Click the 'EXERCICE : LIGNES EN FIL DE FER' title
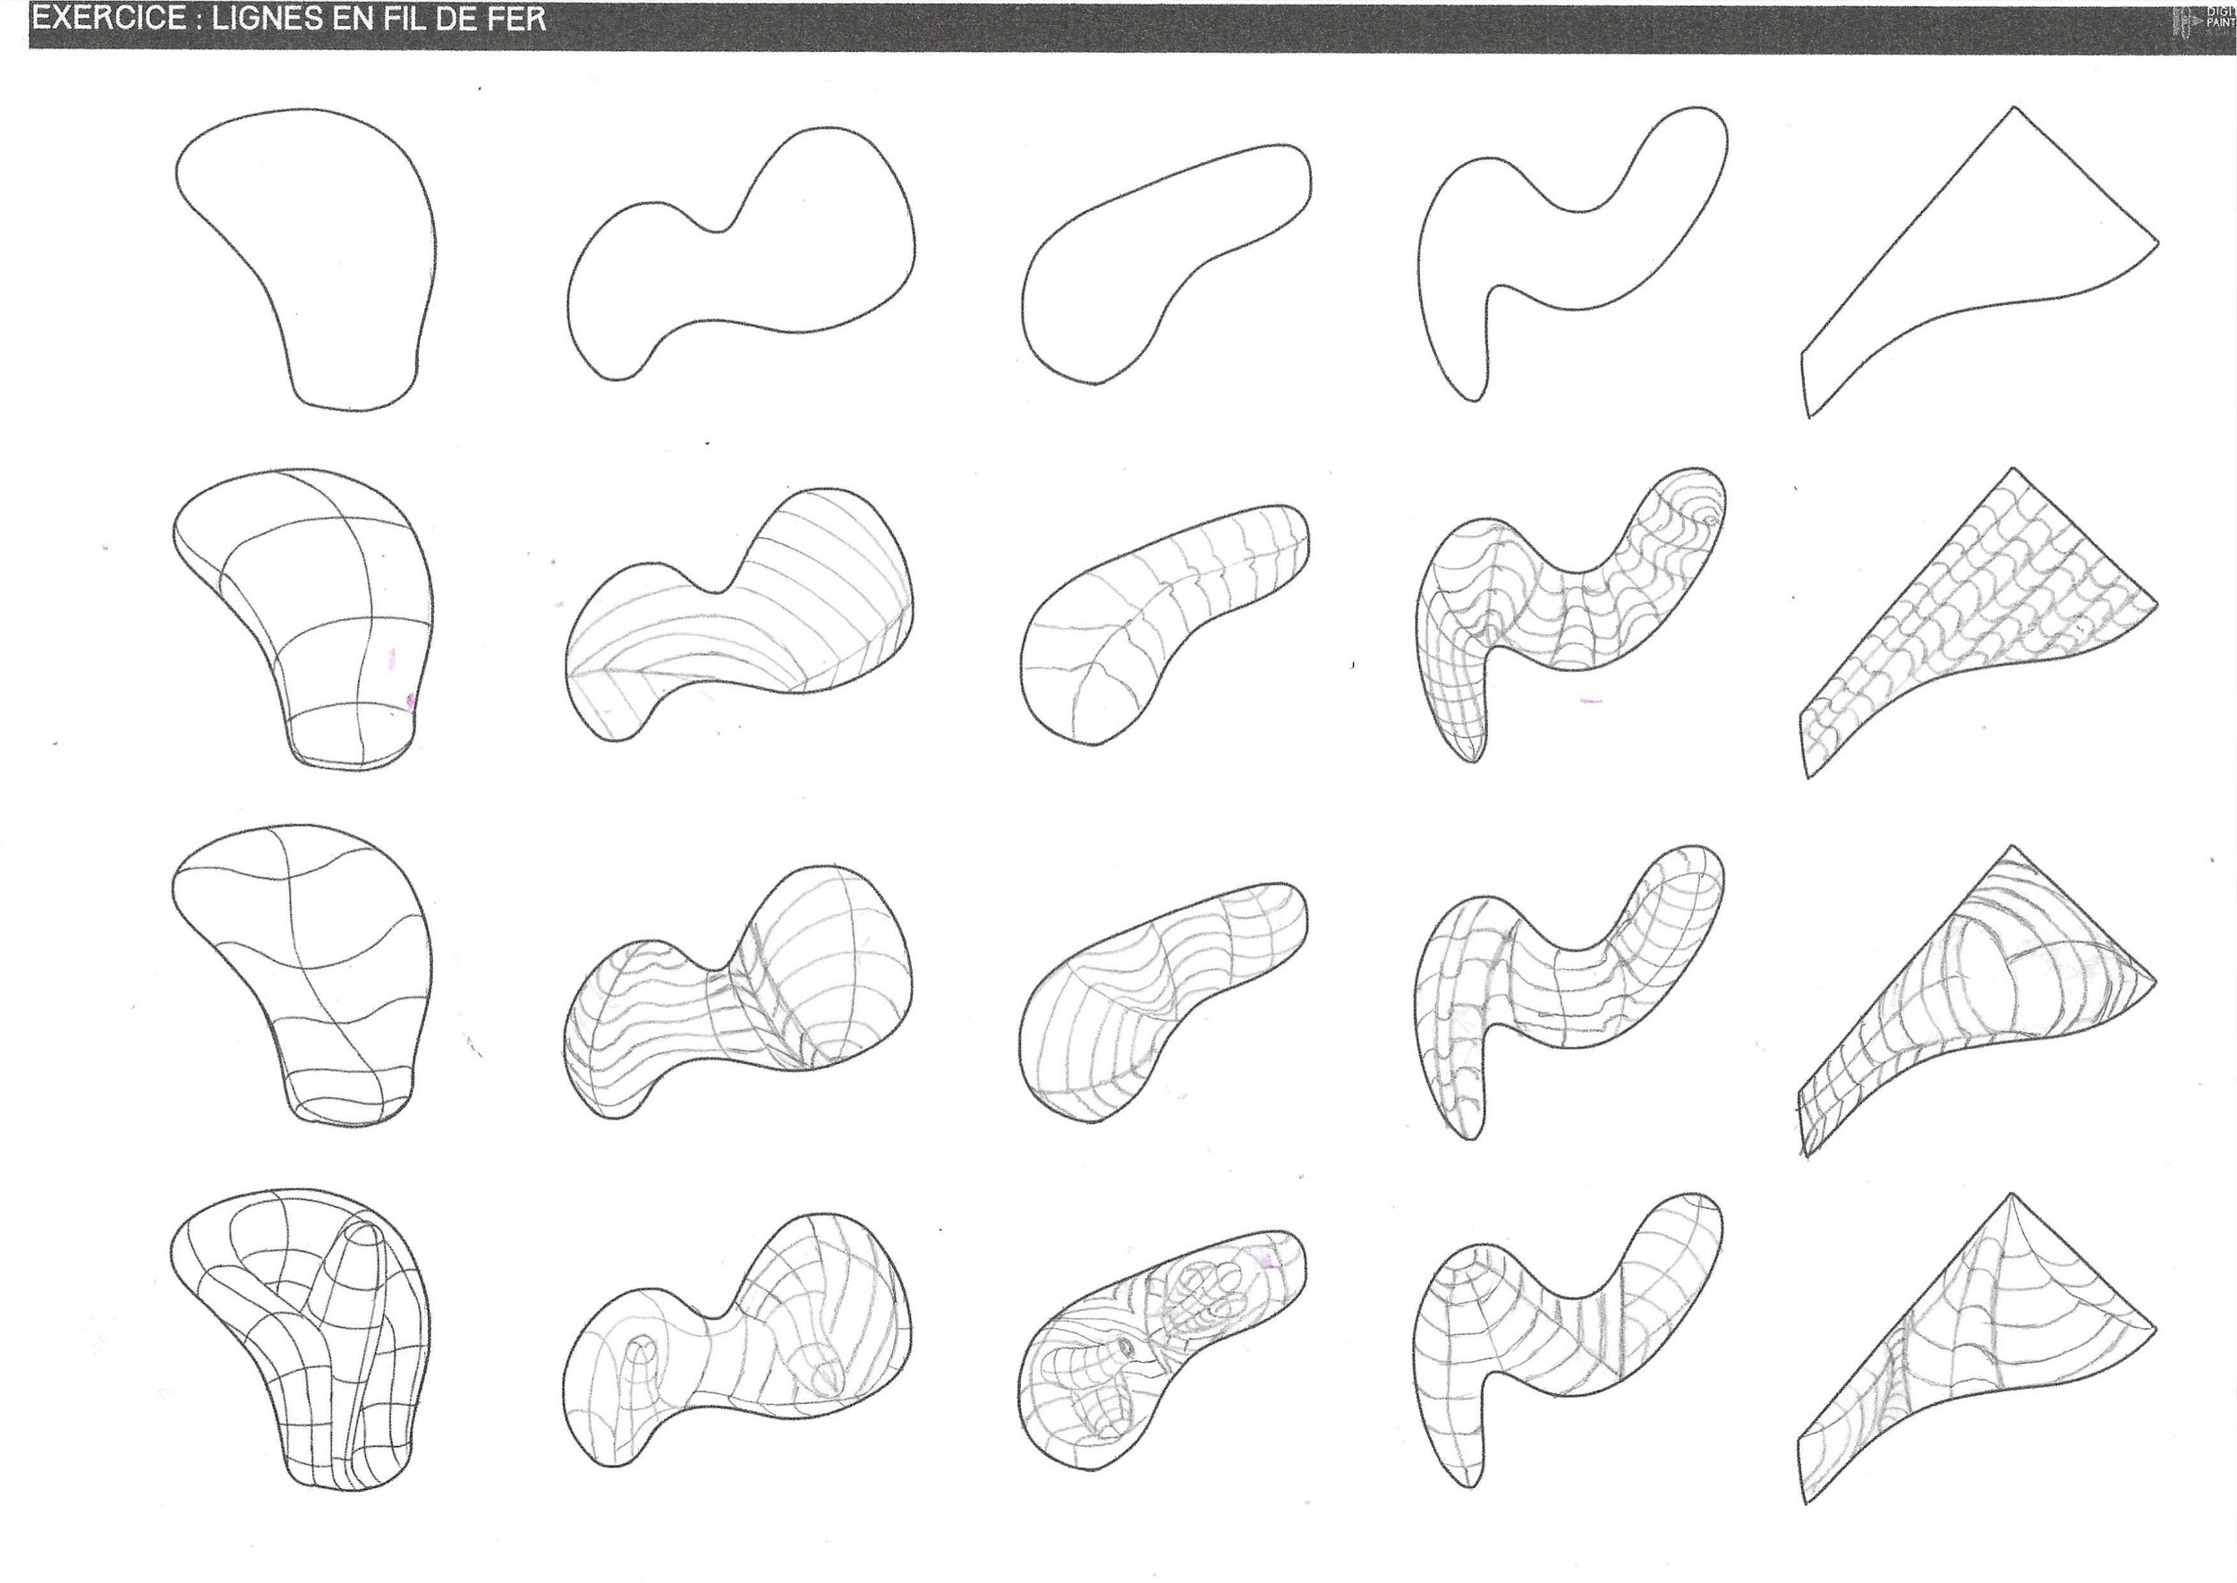 coord(290,20)
